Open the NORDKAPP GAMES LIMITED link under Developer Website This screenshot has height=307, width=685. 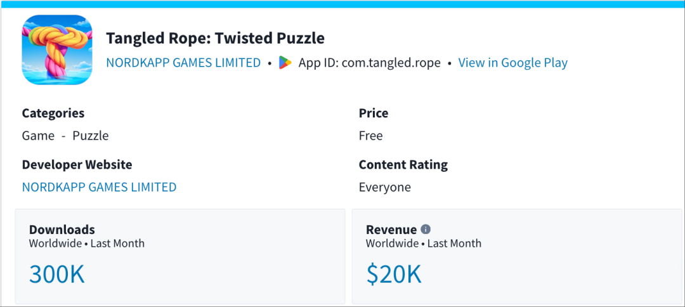tap(99, 187)
